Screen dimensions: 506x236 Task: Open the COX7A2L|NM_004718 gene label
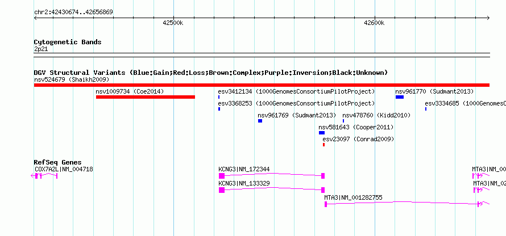pos(64,169)
